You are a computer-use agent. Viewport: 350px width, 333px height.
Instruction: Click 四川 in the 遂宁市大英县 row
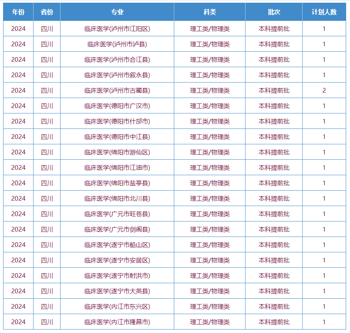tap(47, 291)
